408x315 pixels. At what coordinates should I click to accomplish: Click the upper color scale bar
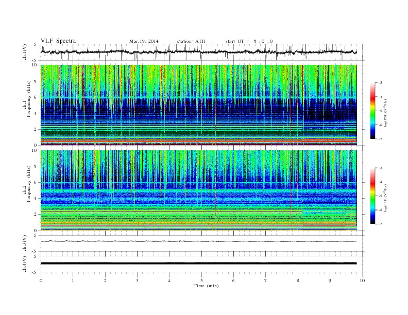click(x=372, y=111)
